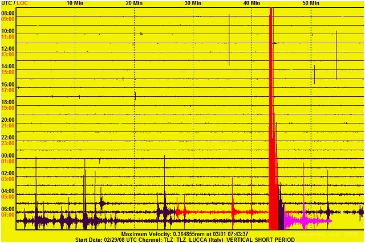Screen dimensions: 365x243
Task: Select the 12:00 UTC row label
Action: tap(8, 49)
